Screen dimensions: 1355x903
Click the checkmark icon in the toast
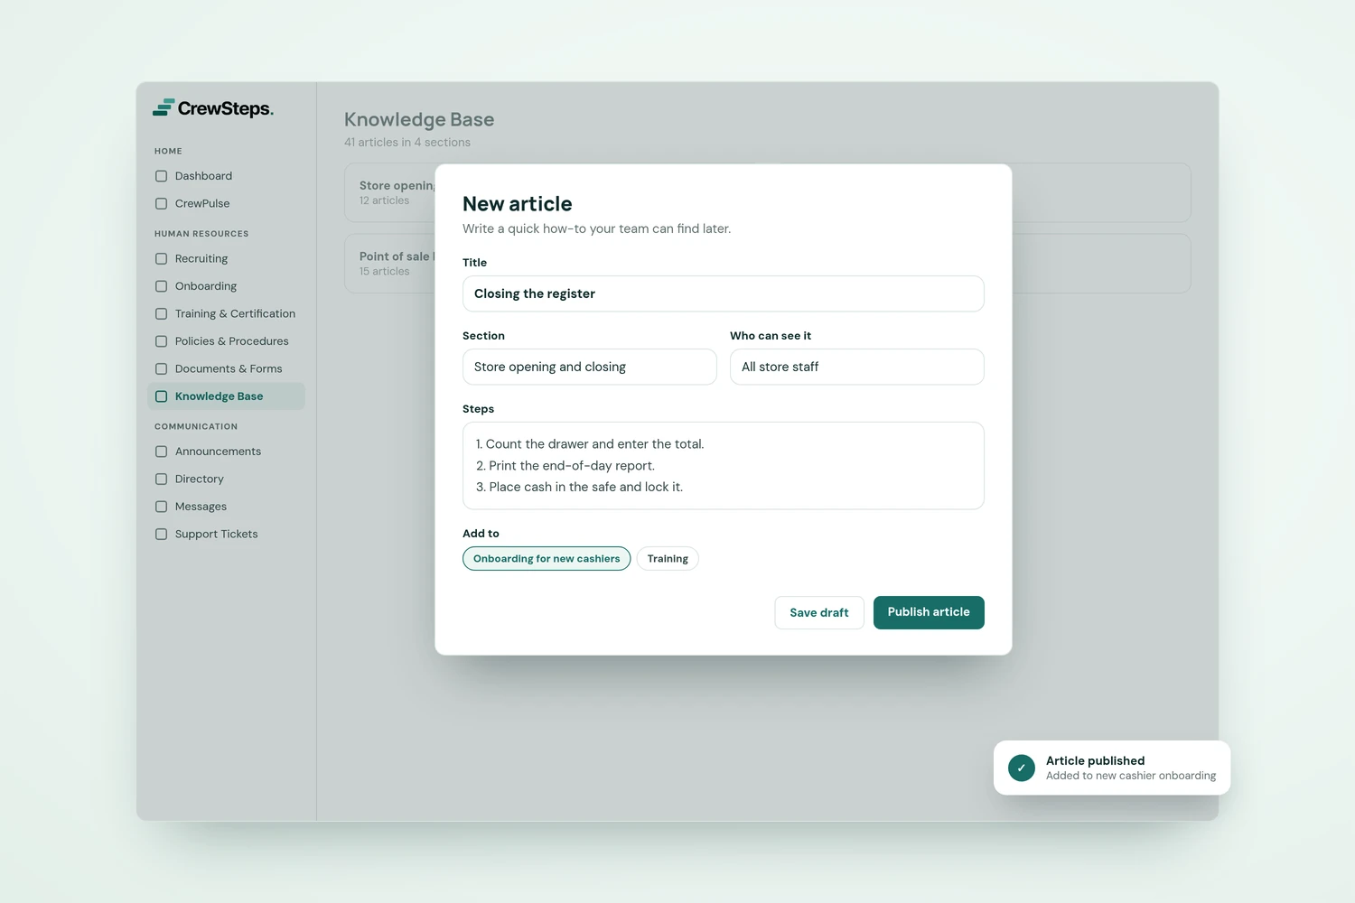point(1022,768)
